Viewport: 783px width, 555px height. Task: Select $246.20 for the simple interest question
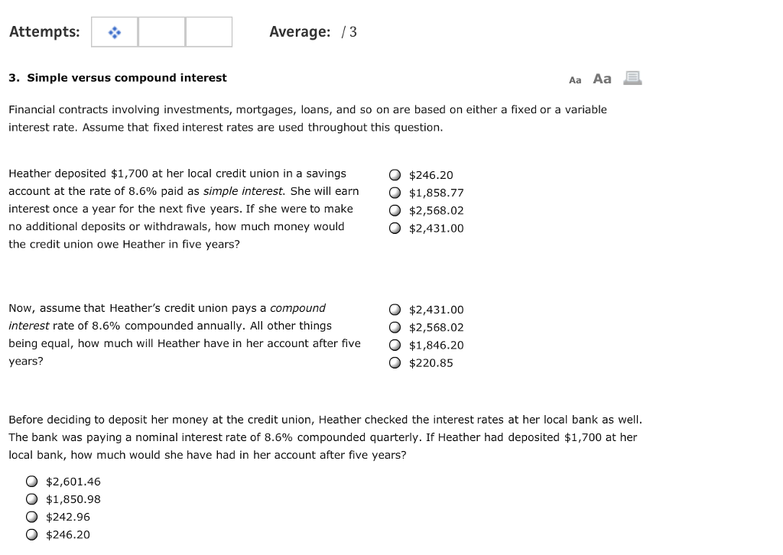pos(395,175)
